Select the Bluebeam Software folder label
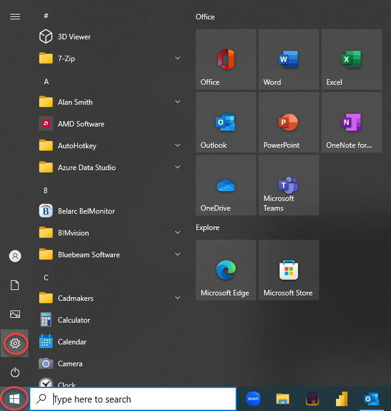 point(89,254)
